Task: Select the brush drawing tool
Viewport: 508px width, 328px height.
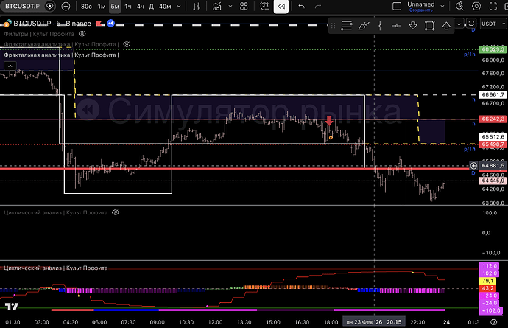Action: [x=364, y=26]
